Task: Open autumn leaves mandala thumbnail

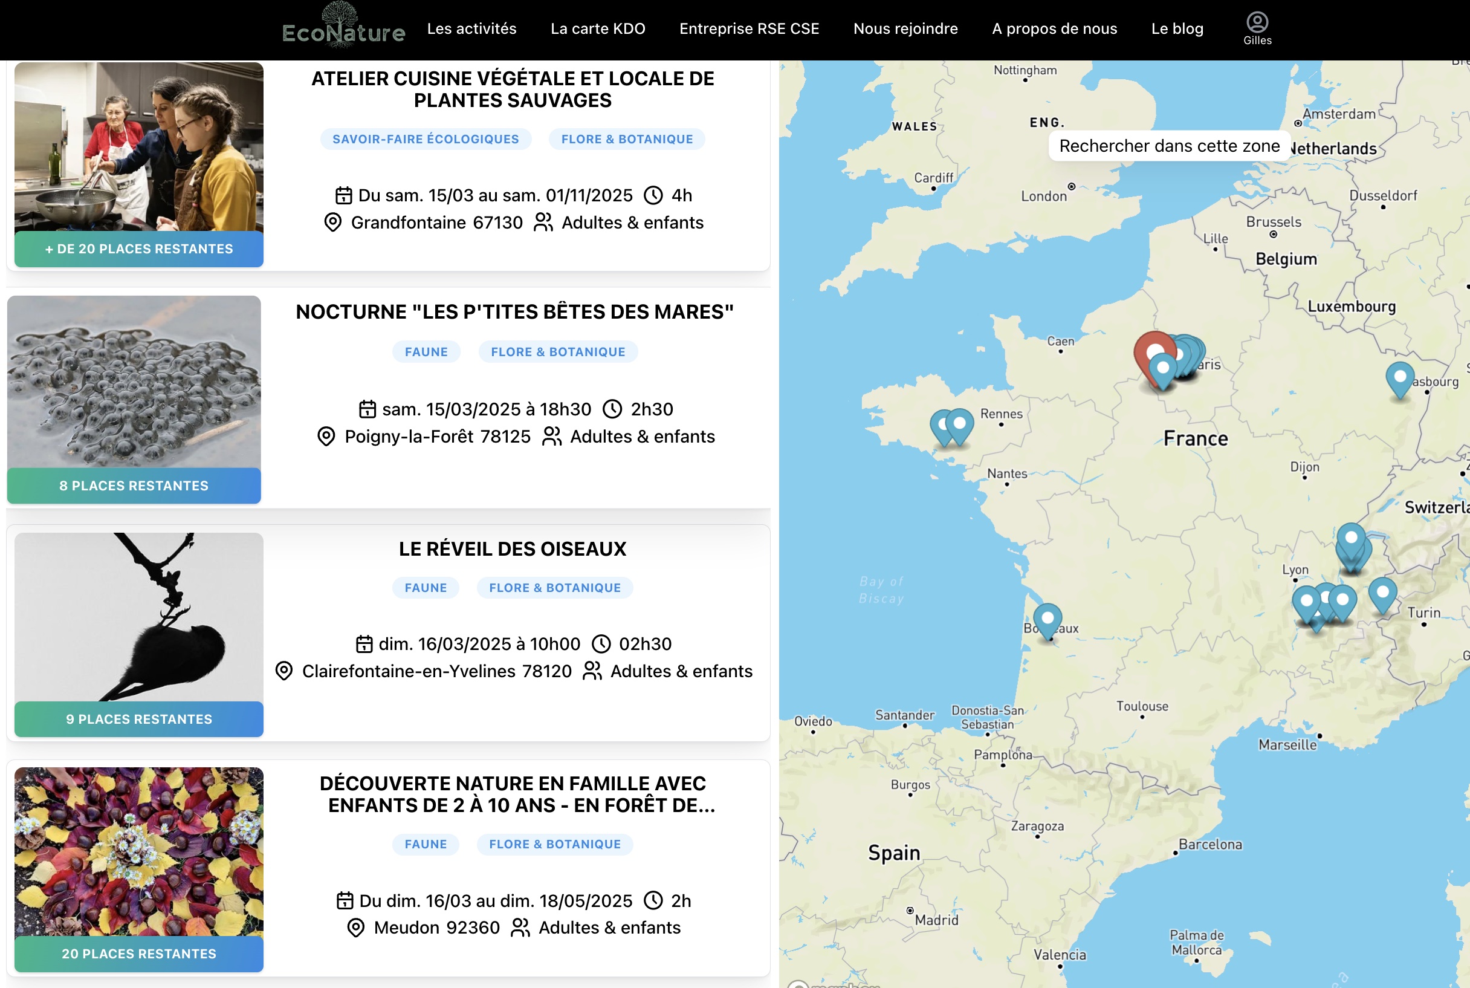Action: [138, 852]
